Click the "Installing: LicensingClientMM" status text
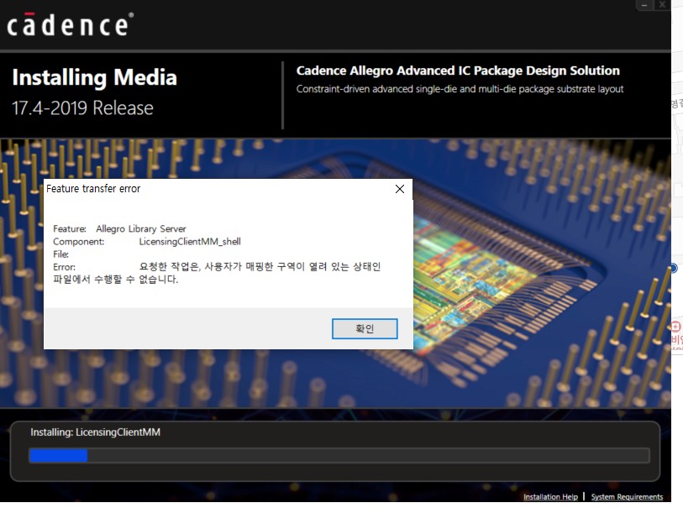 (96, 432)
